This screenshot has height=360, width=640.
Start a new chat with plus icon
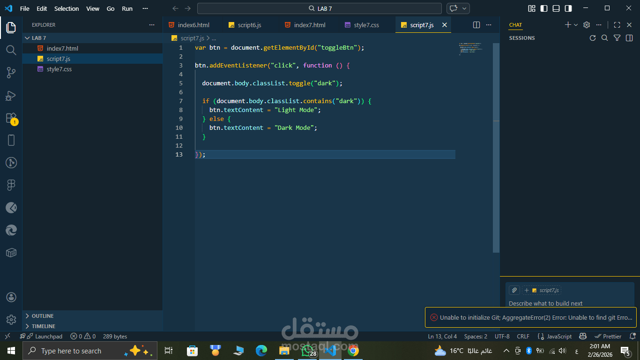[x=568, y=25]
